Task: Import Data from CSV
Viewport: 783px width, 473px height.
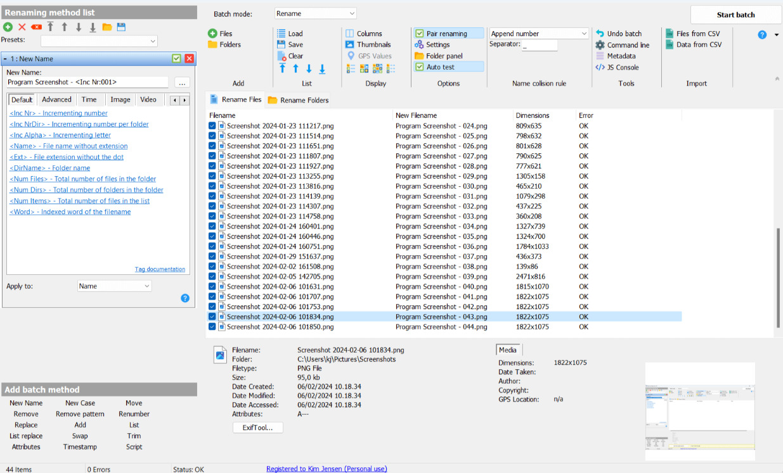Action: tap(694, 44)
